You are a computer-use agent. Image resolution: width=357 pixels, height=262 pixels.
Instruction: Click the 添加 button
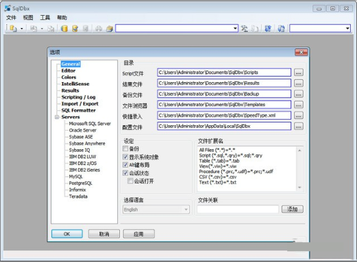tap(293, 209)
